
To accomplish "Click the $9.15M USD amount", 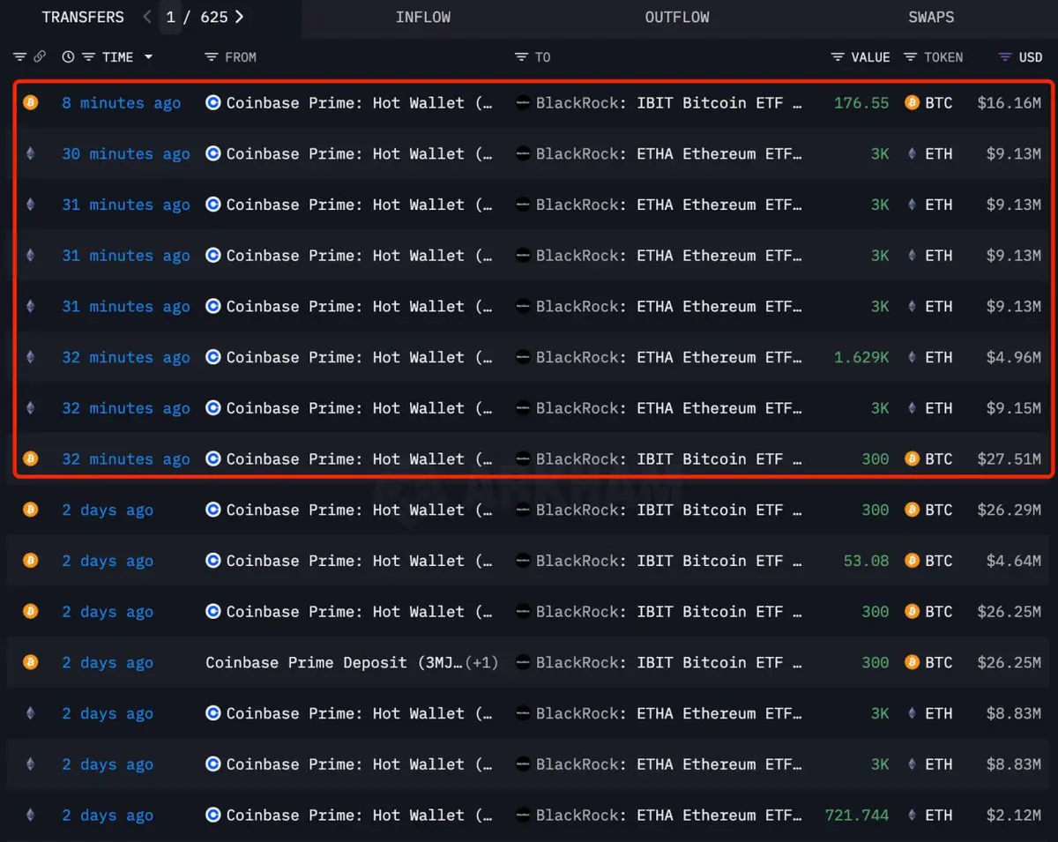I will 1014,409.
